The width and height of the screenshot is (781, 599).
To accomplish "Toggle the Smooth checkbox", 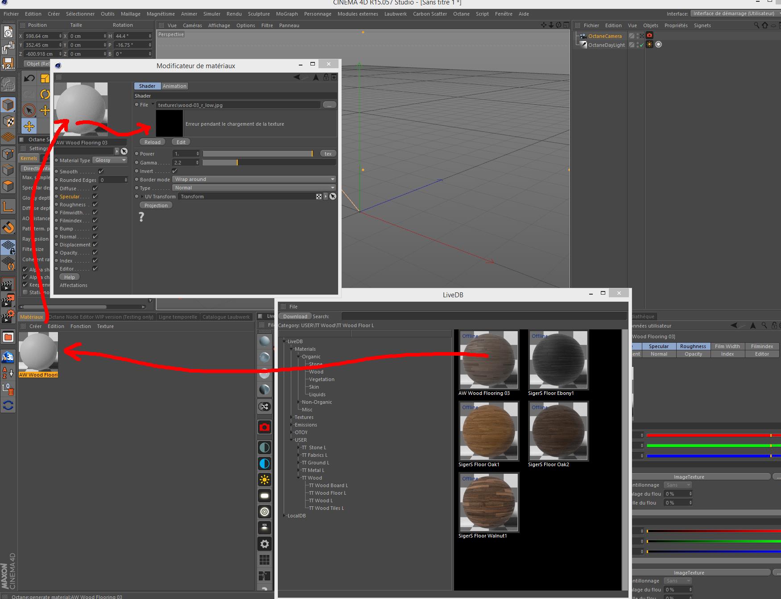I will (101, 171).
